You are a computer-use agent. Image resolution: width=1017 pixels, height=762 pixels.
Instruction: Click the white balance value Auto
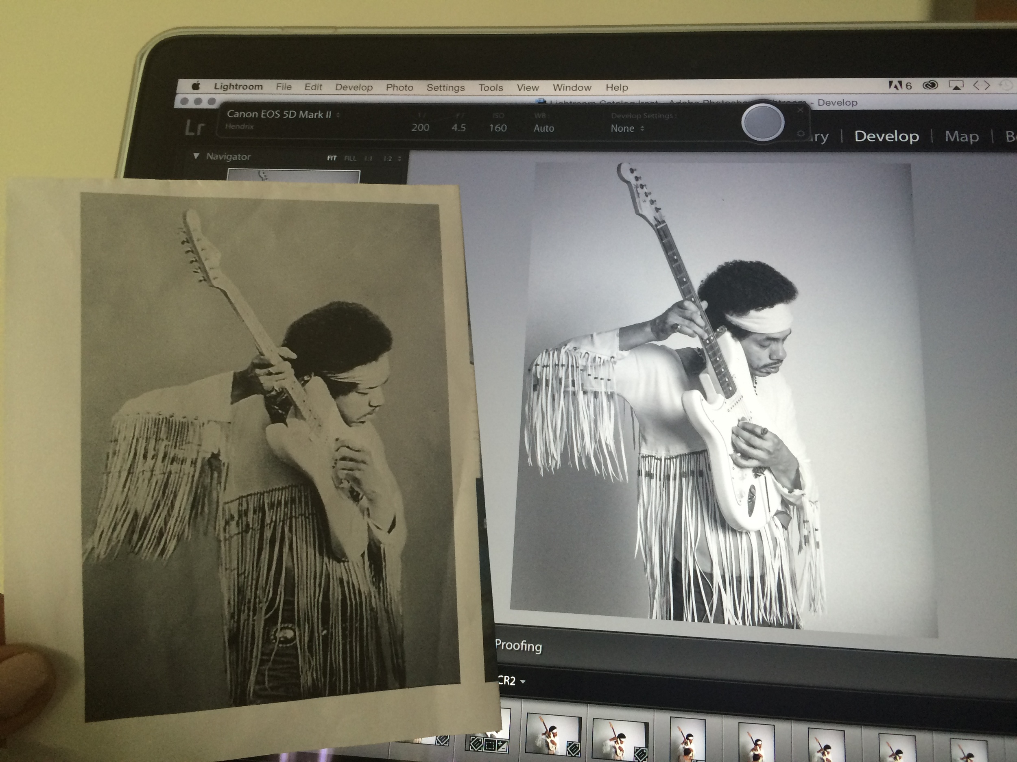click(544, 128)
